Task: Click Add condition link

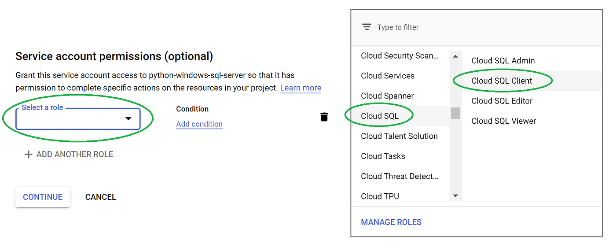Action: [x=199, y=124]
